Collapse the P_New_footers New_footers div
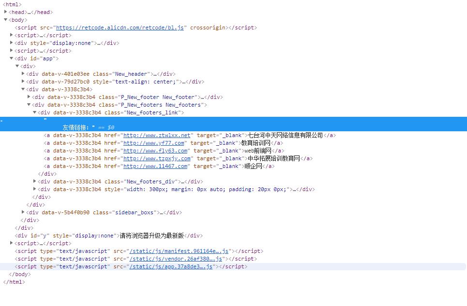467x306 pixels. (29, 105)
